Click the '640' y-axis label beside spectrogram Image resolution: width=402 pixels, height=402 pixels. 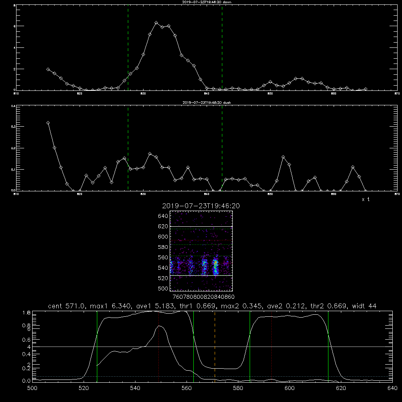point(163,216)
